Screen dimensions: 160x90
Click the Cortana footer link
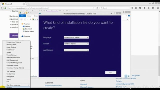118,81
